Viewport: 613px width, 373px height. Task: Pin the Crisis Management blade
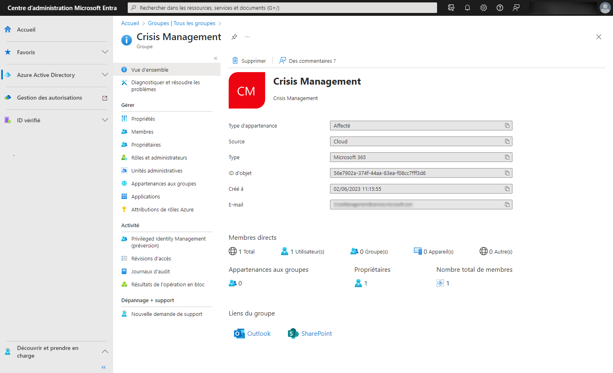(x=234, y=37)
